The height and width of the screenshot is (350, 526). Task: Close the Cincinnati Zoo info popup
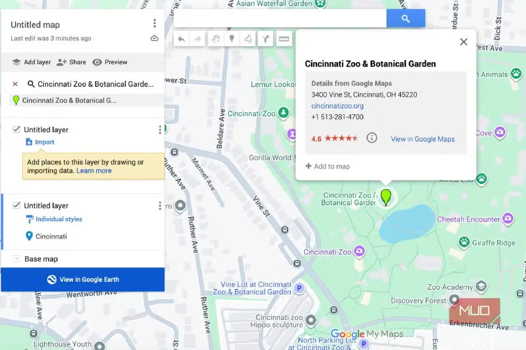click(x=464, y=42)
